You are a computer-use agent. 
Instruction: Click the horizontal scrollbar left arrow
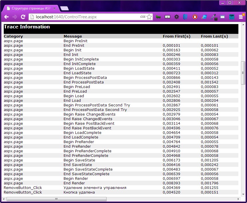pos(4,199)
